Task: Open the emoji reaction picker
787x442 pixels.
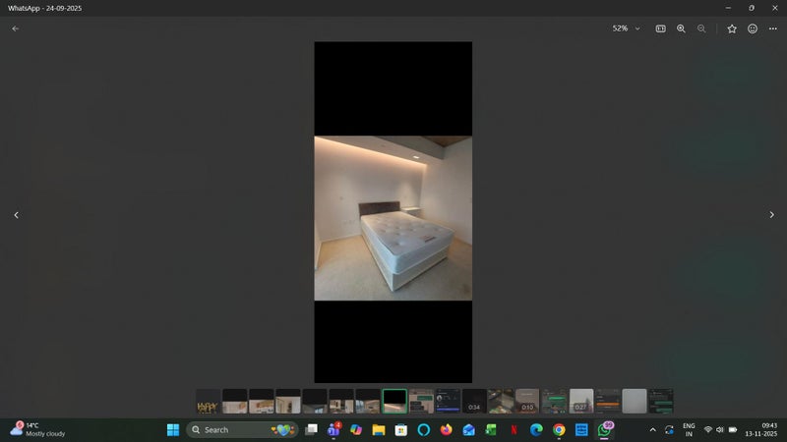Action: (x=753, y=28)
